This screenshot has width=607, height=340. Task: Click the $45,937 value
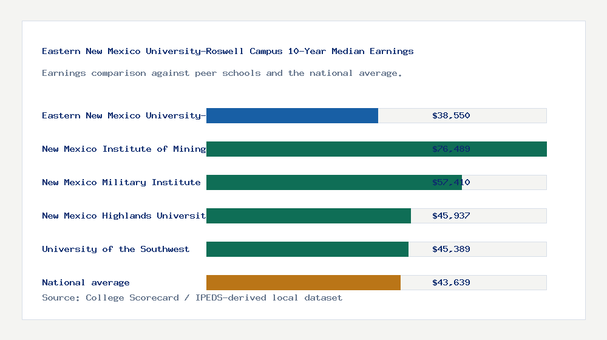(451, 216)
